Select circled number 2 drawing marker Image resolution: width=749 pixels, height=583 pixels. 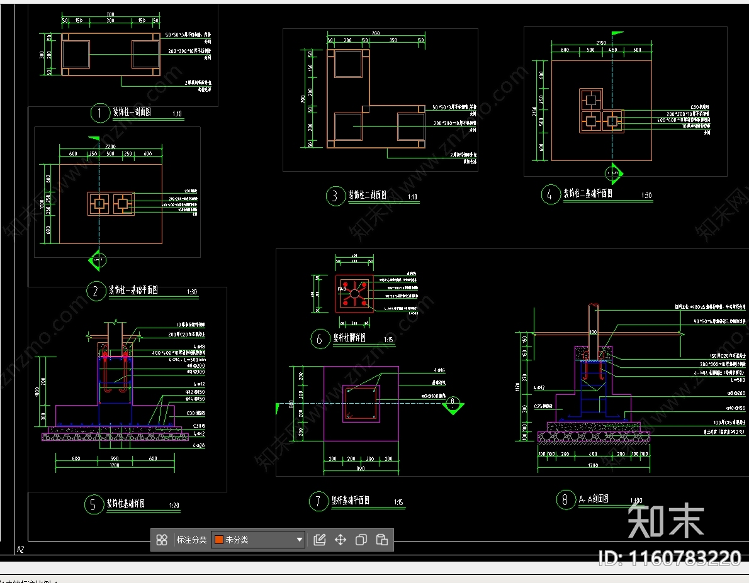96,291
